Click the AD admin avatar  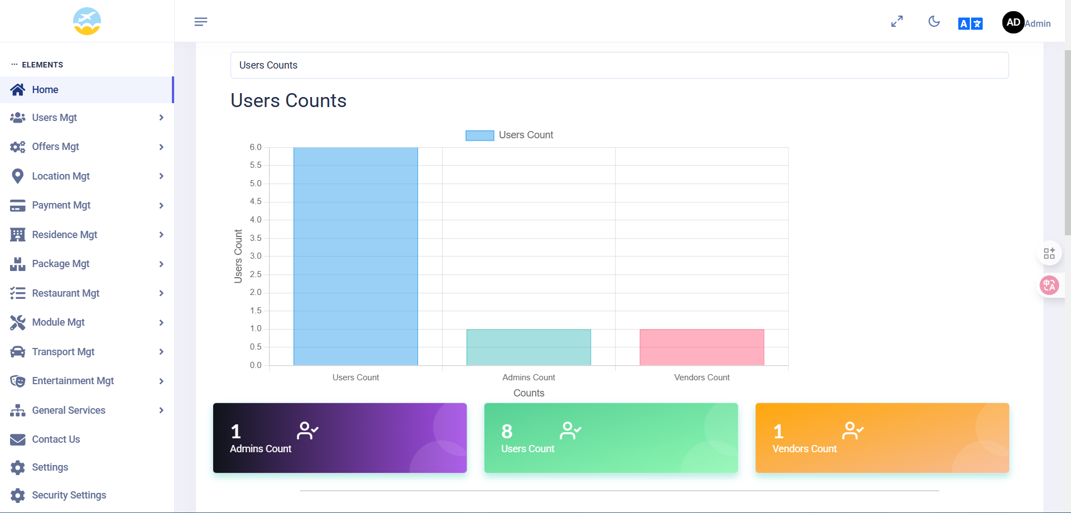tap(1013, 22)
